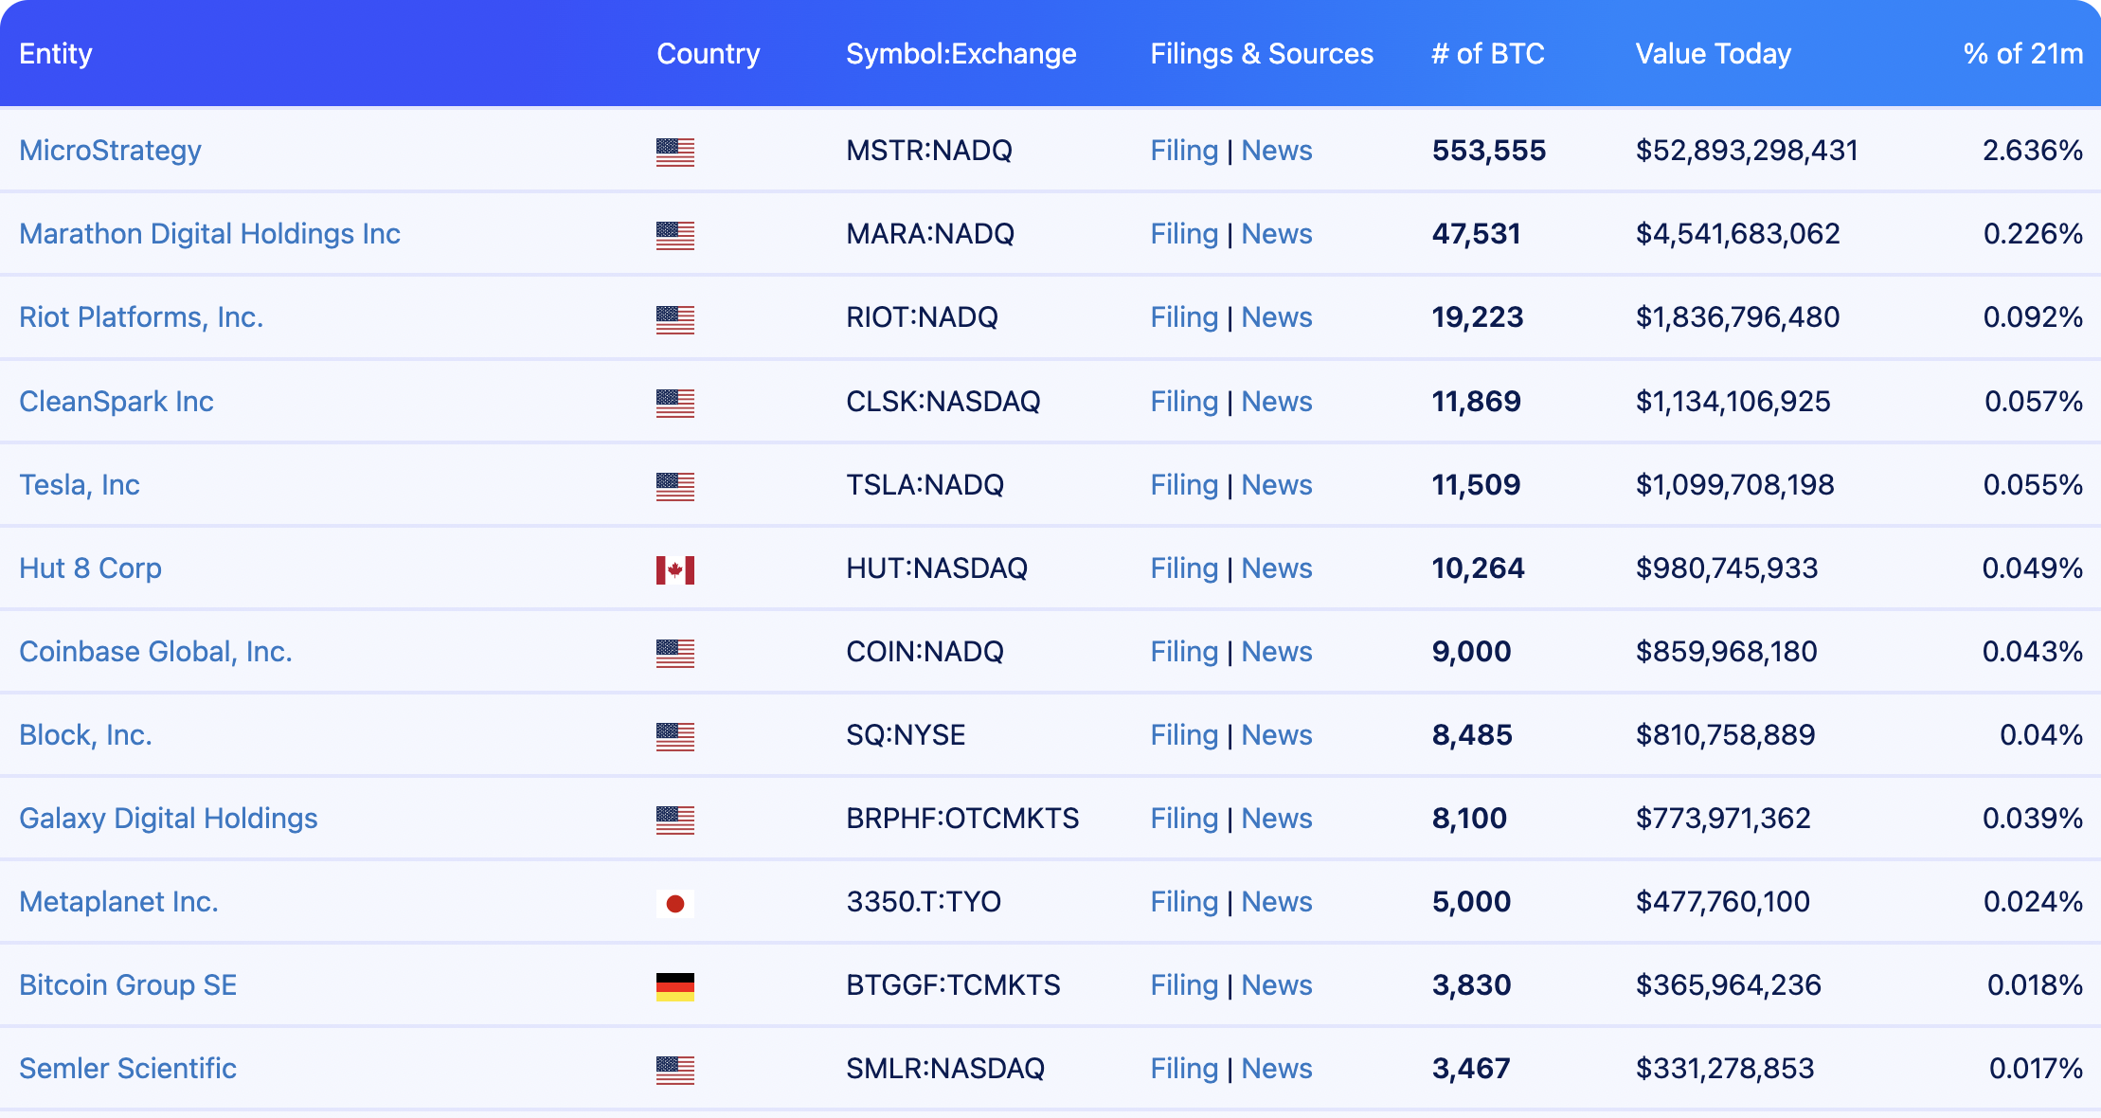
Task: Click the US flag in Marathon Digital row
Action: [x=674, y=235]
